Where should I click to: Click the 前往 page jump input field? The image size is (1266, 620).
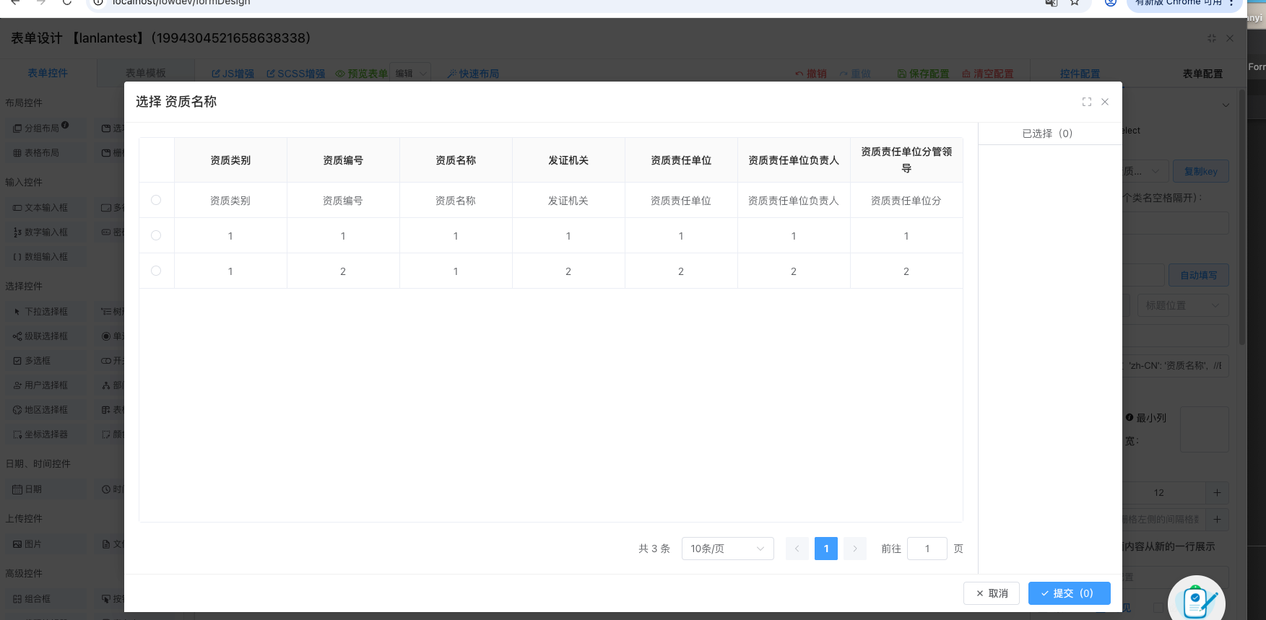pyautogui.click(x=927, y=549)
